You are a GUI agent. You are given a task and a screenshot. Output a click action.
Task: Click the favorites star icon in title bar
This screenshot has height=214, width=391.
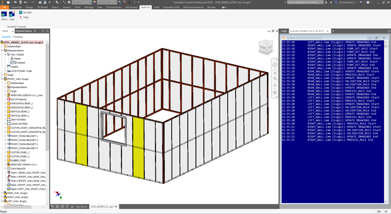(x=331, y=2)
